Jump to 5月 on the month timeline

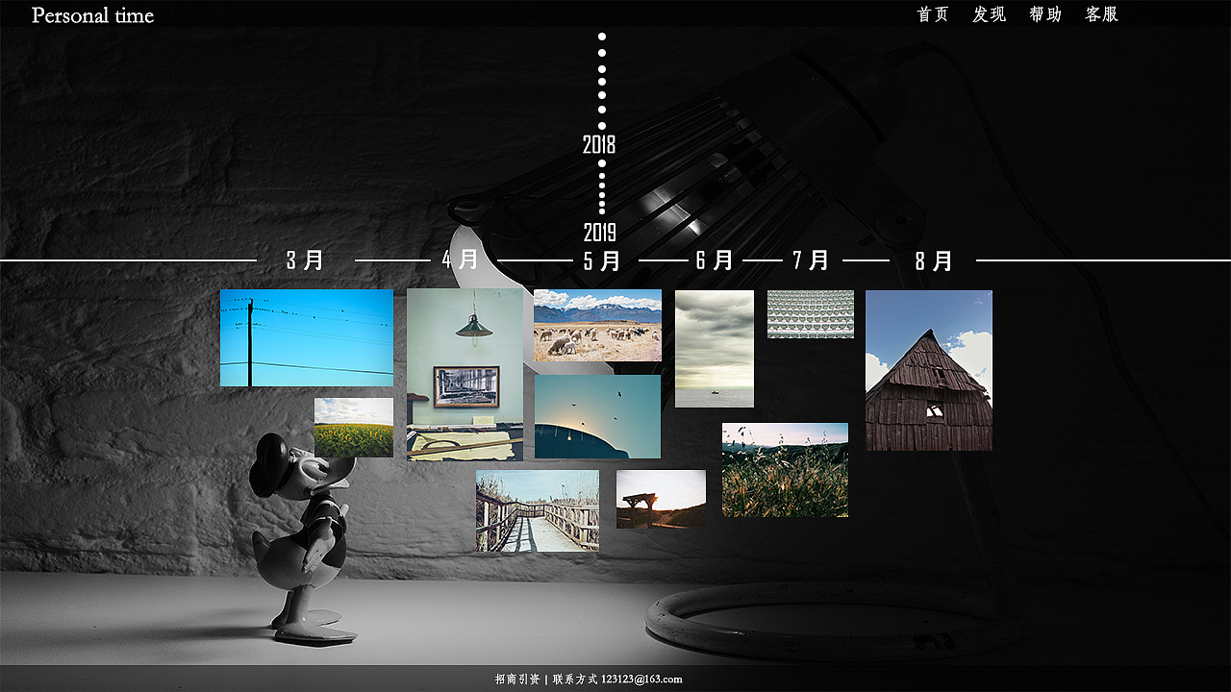pos(602,260)
